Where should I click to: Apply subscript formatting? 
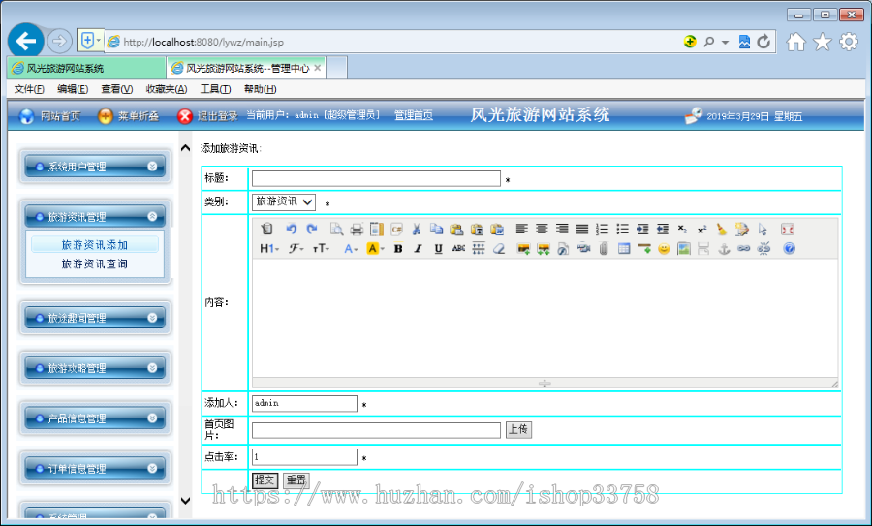pos(682,229)
